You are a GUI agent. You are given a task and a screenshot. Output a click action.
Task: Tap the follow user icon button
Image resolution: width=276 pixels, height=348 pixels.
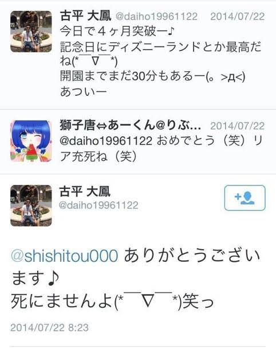[x=245, y=198]
